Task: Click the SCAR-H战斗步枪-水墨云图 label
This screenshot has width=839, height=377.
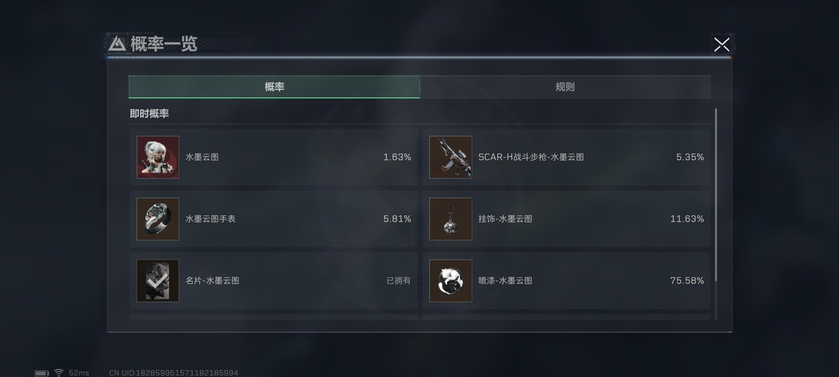Action: pos(531,157)
